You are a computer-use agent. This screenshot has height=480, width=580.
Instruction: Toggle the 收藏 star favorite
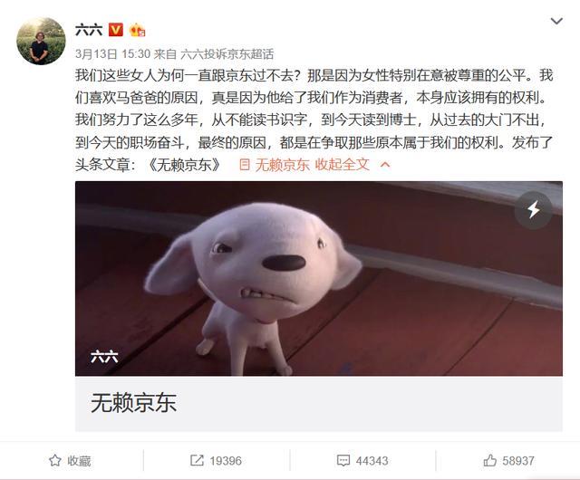pyautogui.click(x=70, y=461)
